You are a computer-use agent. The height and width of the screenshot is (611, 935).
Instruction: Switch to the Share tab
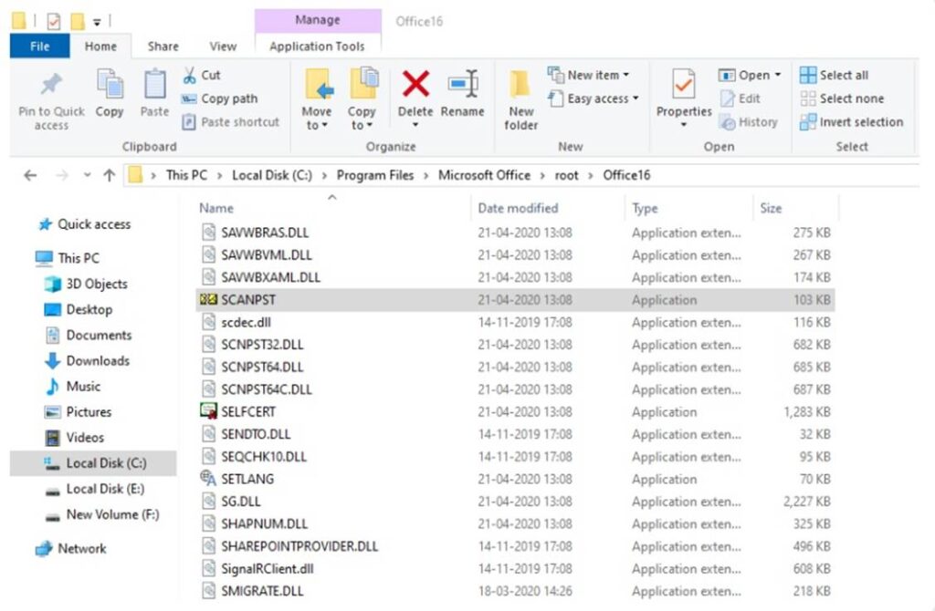click(x=163, y=47)
